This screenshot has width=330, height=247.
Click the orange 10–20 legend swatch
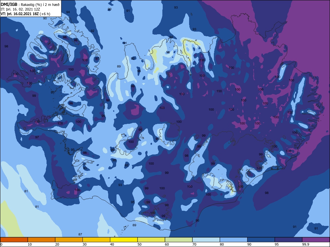[42, 240]
